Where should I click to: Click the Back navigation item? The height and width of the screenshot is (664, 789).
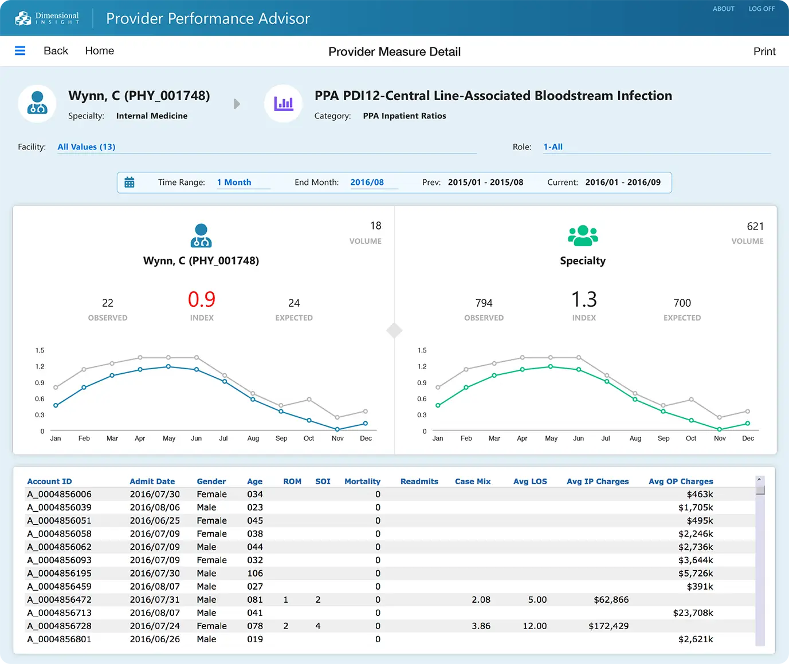pos(56,51)
